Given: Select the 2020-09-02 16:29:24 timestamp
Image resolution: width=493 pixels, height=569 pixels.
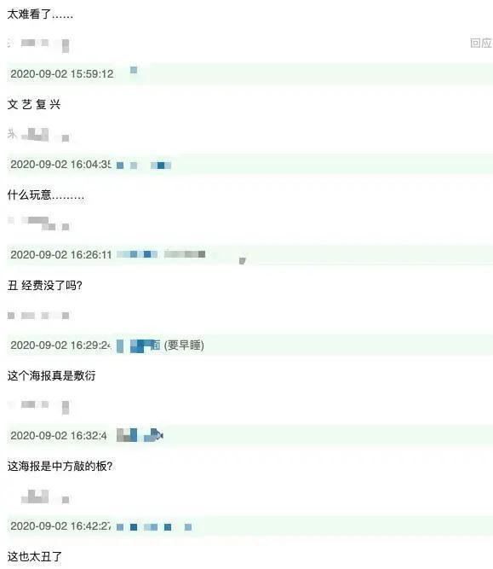Looking at the screenshot, I should click(60, 345).
